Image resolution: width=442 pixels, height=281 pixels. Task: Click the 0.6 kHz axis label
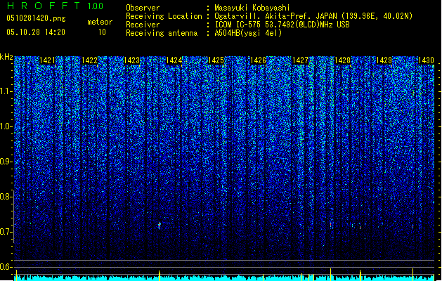point(6,267)
